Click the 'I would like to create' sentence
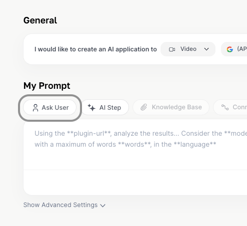The image size is (247, 226). coord(95,49)
